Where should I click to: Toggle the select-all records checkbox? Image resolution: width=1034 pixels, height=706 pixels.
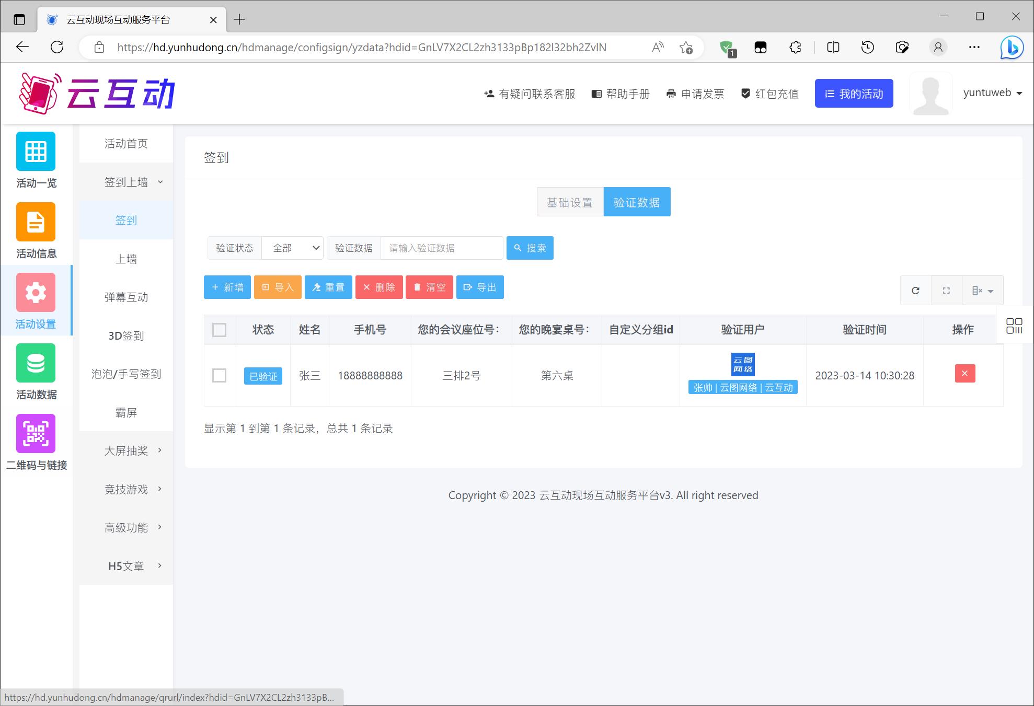219,329
